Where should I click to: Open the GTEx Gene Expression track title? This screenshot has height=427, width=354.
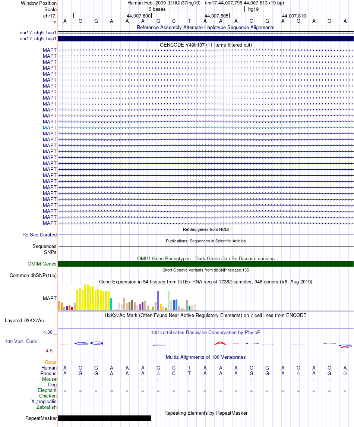[206, 282]
